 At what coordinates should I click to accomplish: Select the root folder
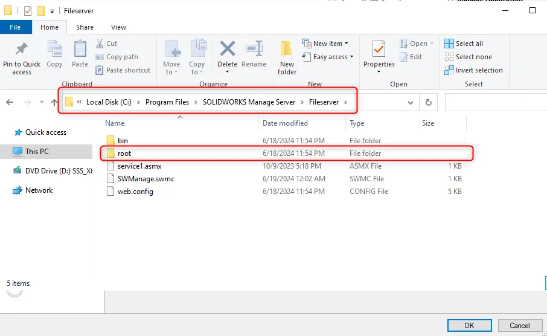(124, 153)
